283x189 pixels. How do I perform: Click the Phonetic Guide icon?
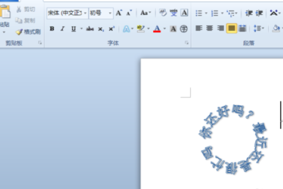[x=174, y=13]
